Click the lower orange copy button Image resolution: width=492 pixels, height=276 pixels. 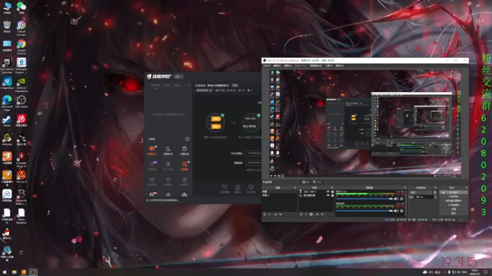[216, 126]
